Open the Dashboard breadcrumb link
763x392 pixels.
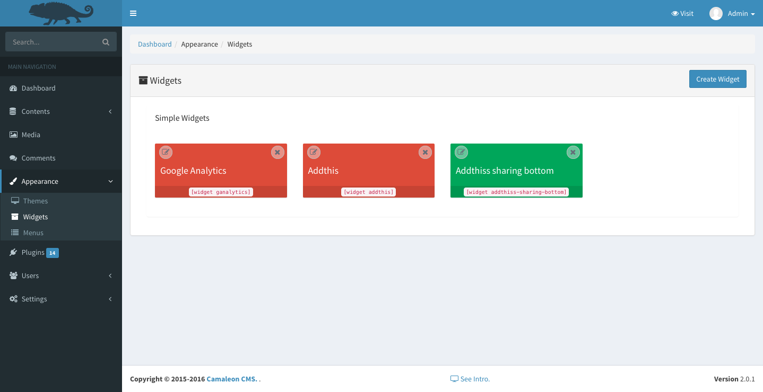154,44
